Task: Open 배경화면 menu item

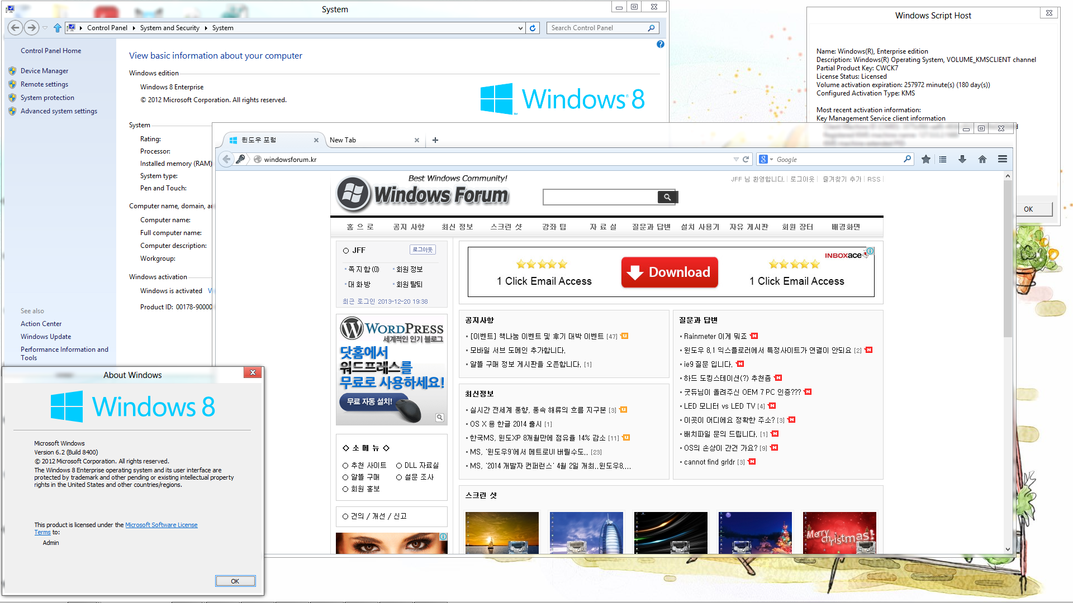Action: coord(846,227)
